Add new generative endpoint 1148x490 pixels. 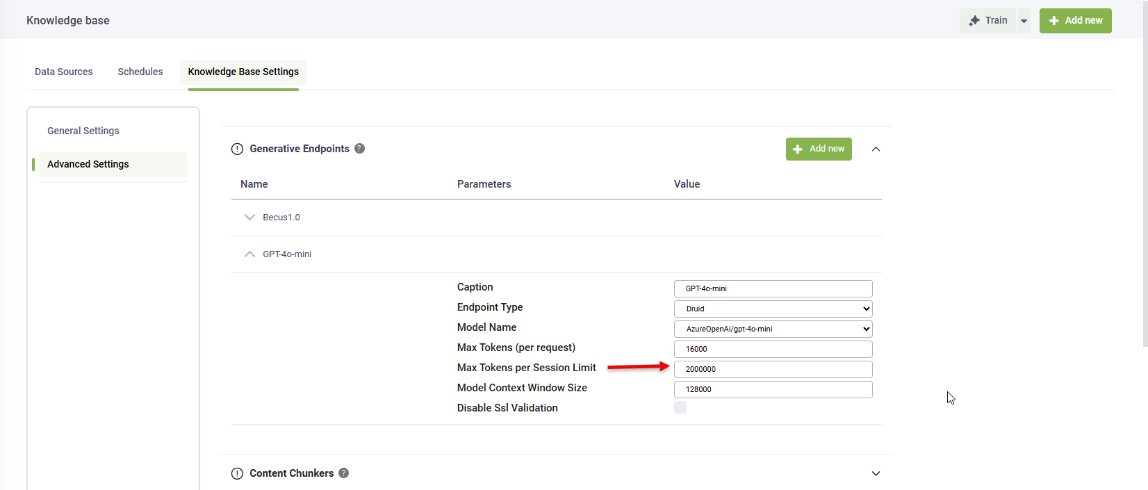818,149
